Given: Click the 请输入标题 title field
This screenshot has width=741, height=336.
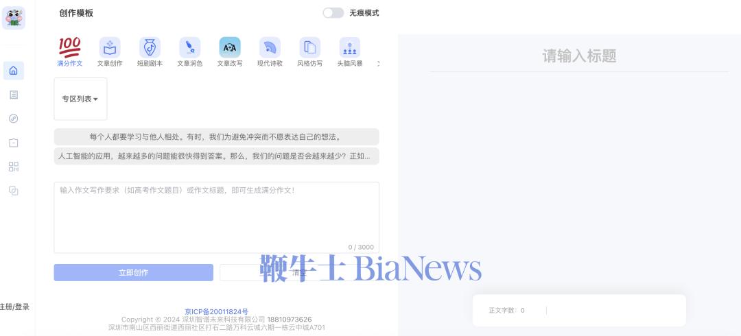Looking at the screenshot, I should click(579, 56).
